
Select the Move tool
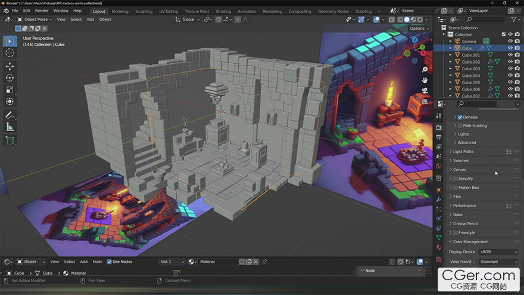[x=10, y=66]
